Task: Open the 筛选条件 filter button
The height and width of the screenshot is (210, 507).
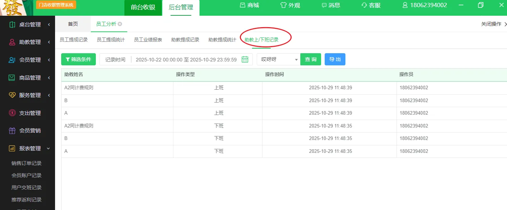Action: click(78, 59)
